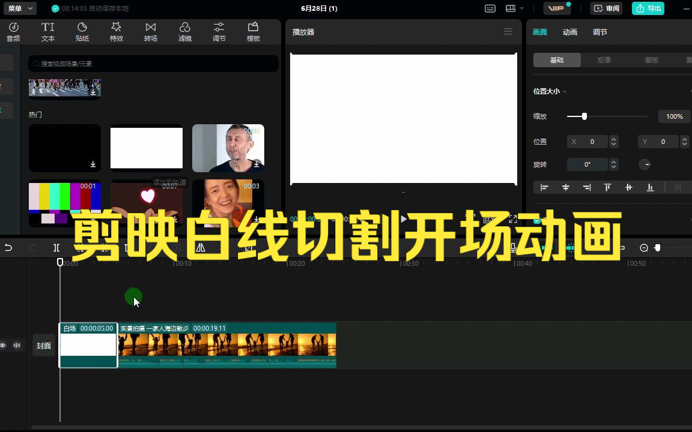
Task: Click the 100% scale value field
Action: [x=674, y=116]
